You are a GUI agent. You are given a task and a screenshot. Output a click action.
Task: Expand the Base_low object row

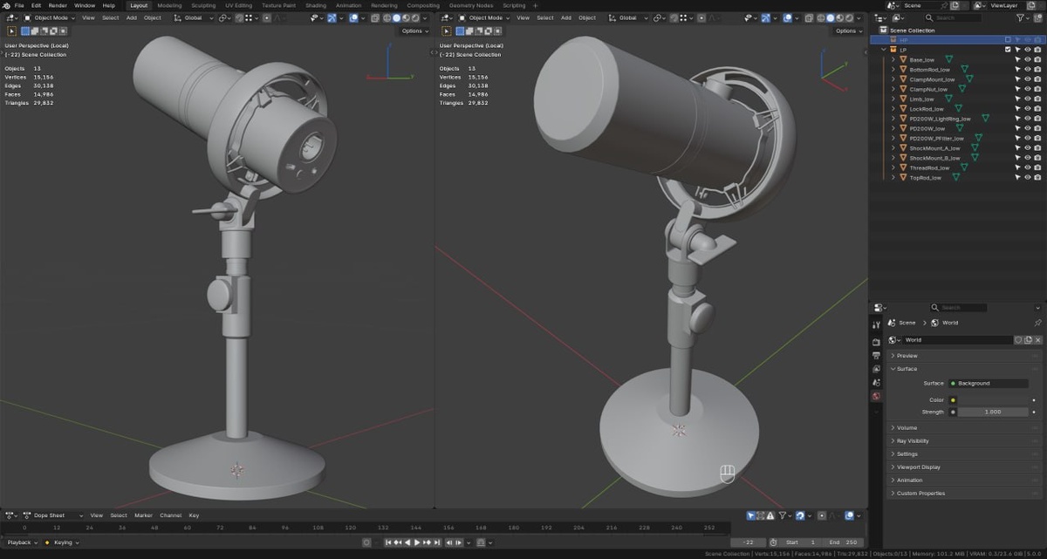[x=893, y=59]
